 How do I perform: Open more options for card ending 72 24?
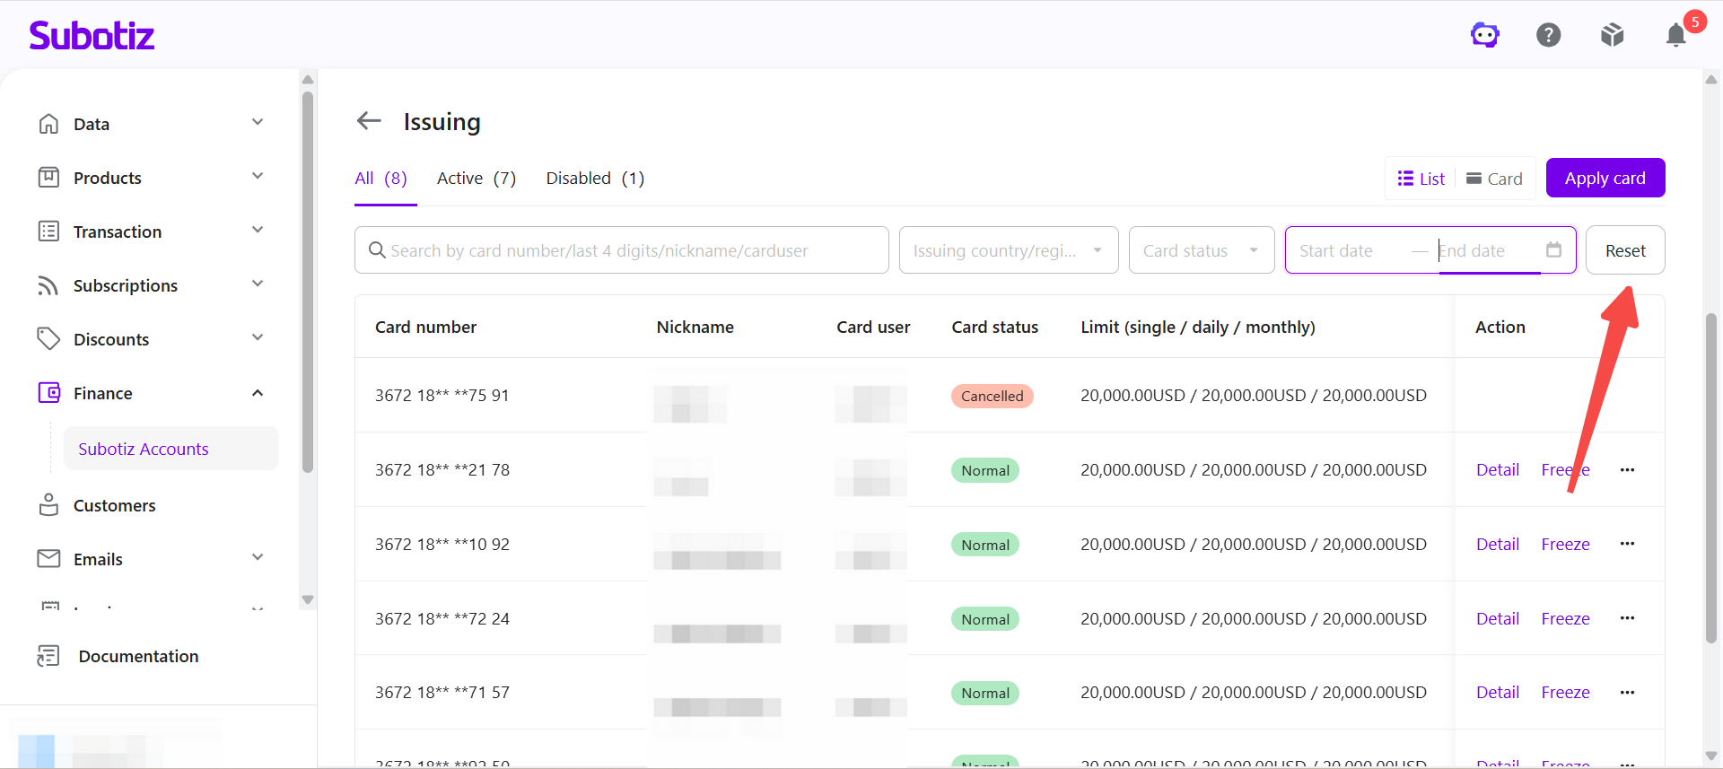[1627, 618]
